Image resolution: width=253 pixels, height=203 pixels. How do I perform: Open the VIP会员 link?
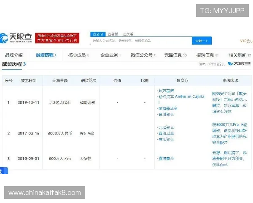tap(246, 41)
